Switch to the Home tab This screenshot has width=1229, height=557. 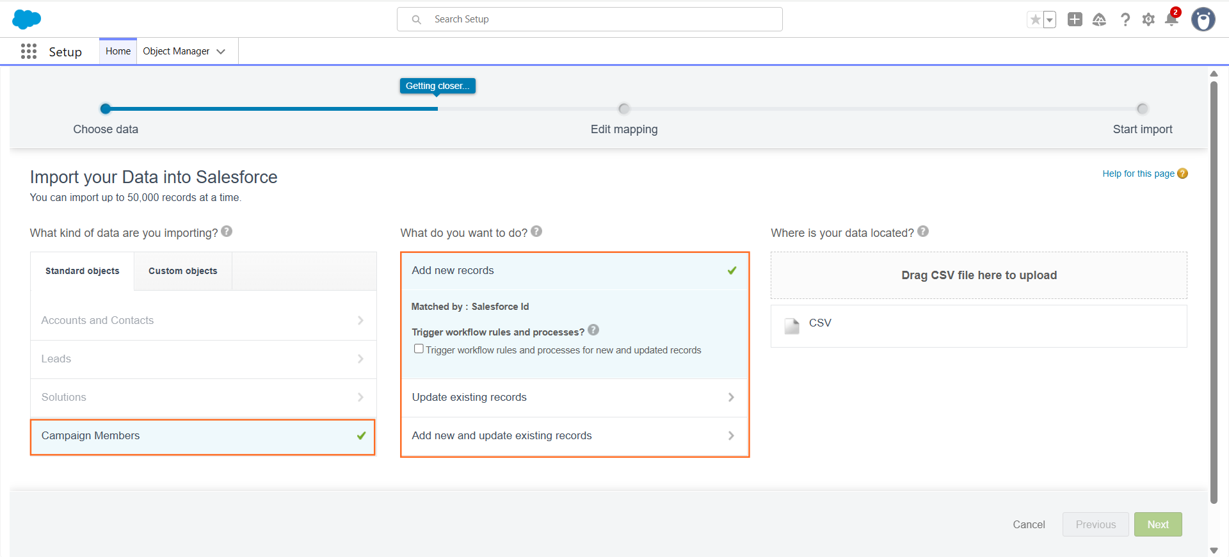click(x=118, y=51)
